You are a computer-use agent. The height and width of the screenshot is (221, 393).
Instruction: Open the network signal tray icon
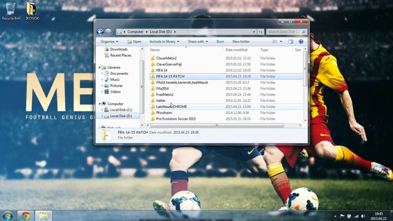click(x=356, y=216)
